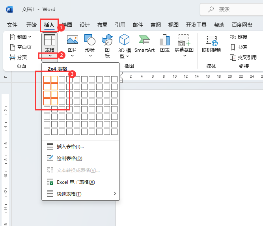Choose 插入表格(I)... menu entry
The image size is (263, 226).
[x=80, y=147]
